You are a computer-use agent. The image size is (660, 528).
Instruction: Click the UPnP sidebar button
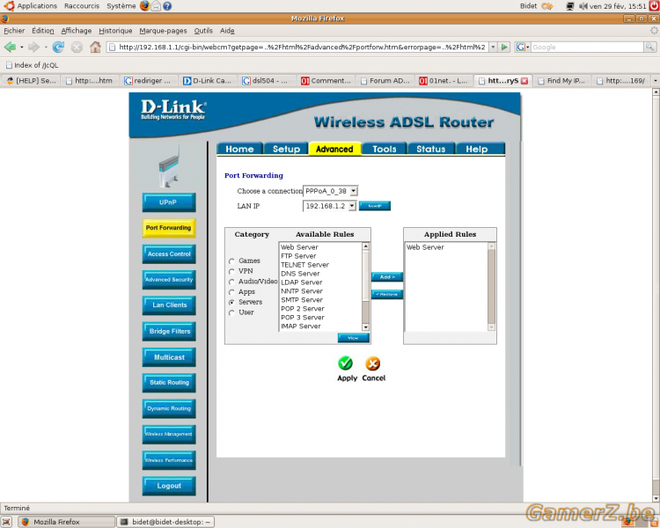point(169,202)
